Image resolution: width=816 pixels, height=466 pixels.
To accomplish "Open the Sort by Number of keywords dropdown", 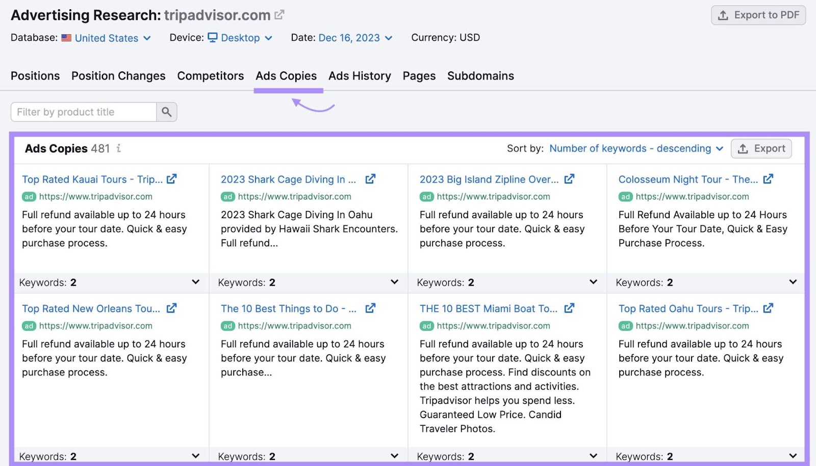I will coord(636,148).
